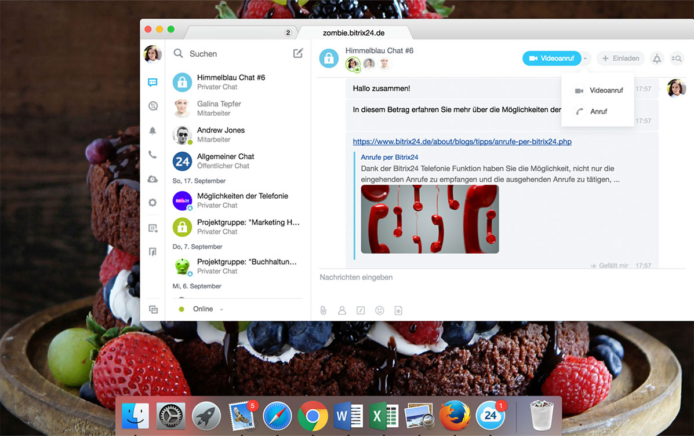Open the Trash in the dock
Screen dimensions: 694x436
(x=542, y=415)
